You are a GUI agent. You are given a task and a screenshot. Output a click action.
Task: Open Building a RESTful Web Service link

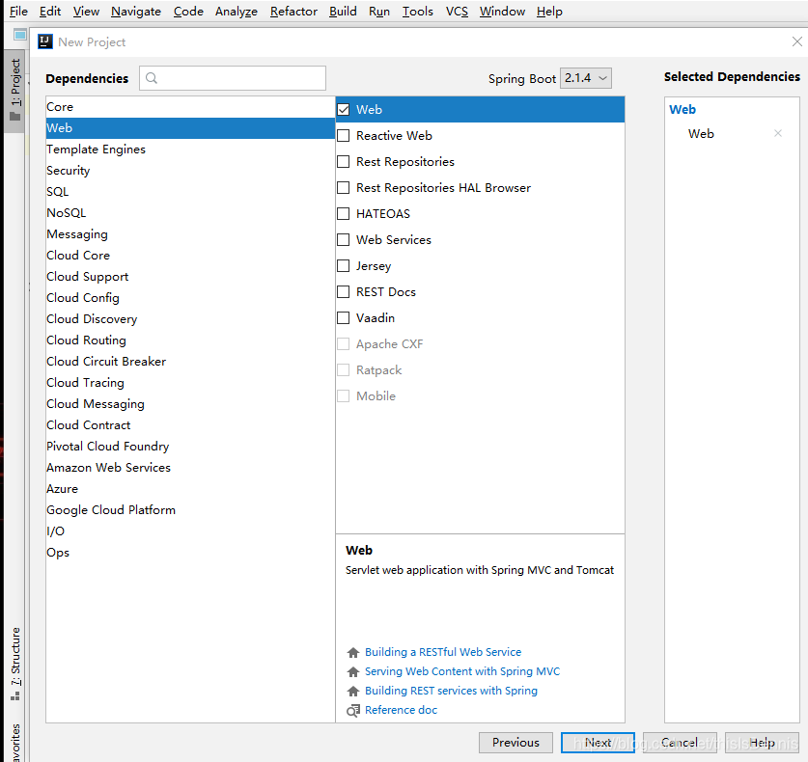click(443, 652)
